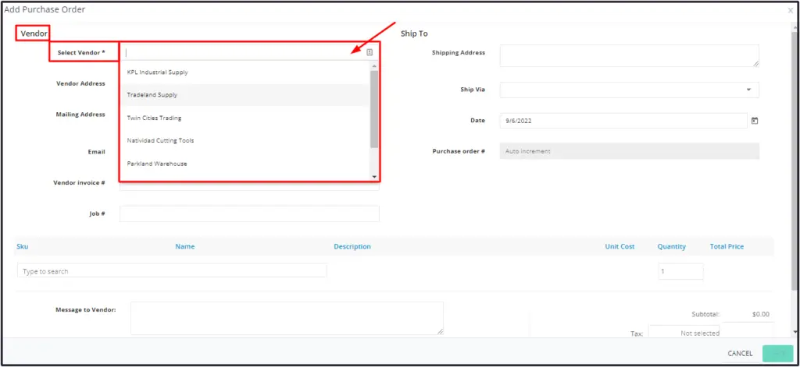Open the calendar picker next to Date

tap(755, 121)
